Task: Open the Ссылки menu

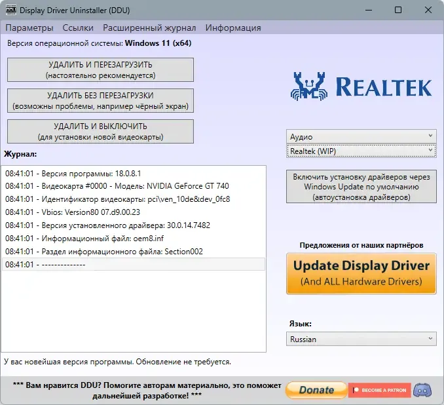Action: point(78,28)
